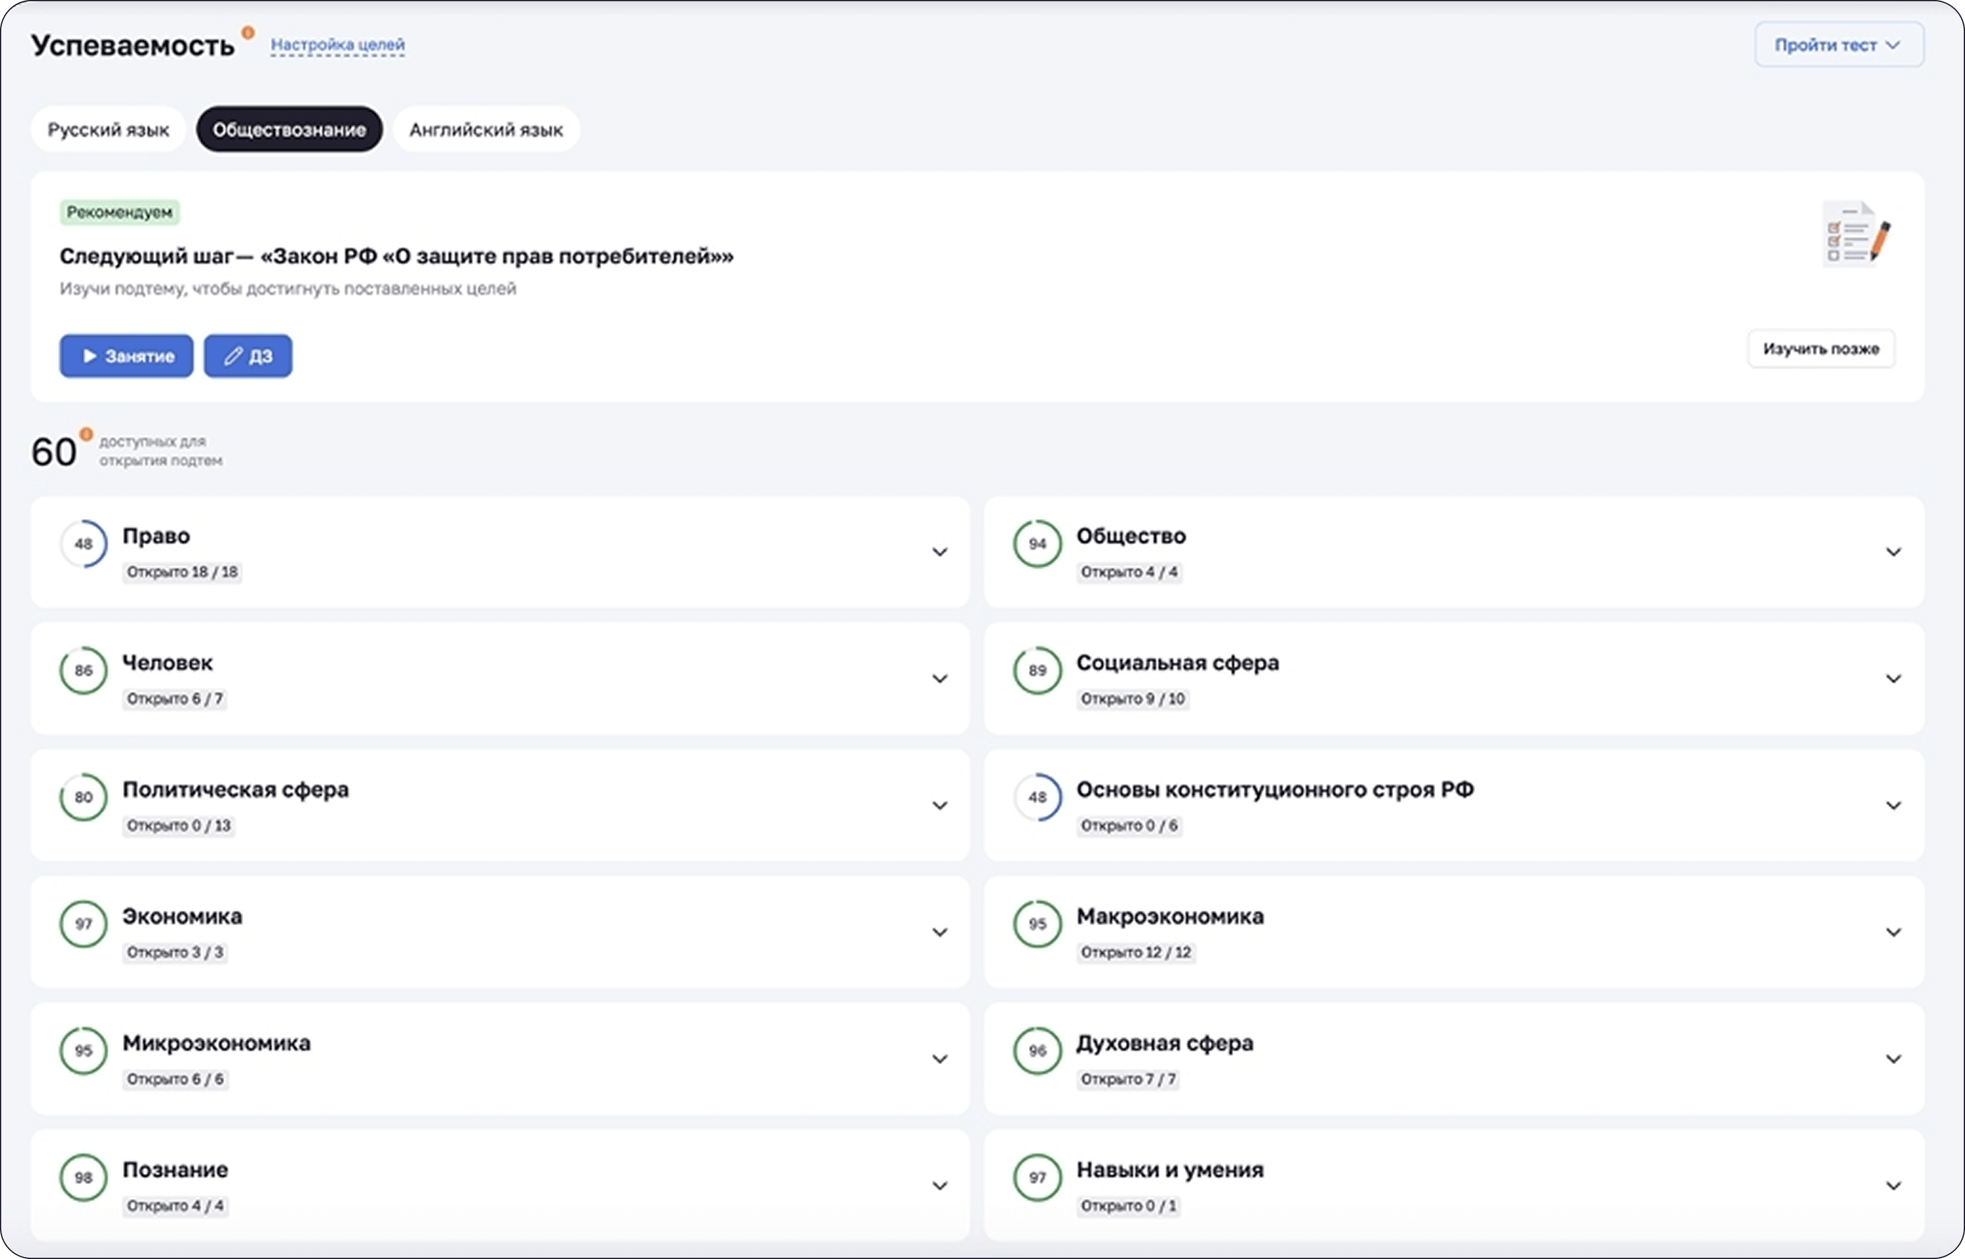Open the ДЗ homework button
The image size is (1965, 1259).
[248, 356]
